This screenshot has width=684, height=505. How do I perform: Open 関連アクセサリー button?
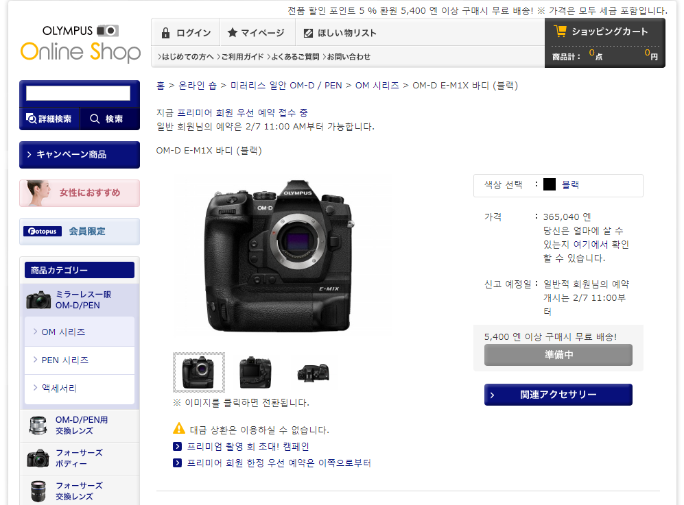pos(558,395)
